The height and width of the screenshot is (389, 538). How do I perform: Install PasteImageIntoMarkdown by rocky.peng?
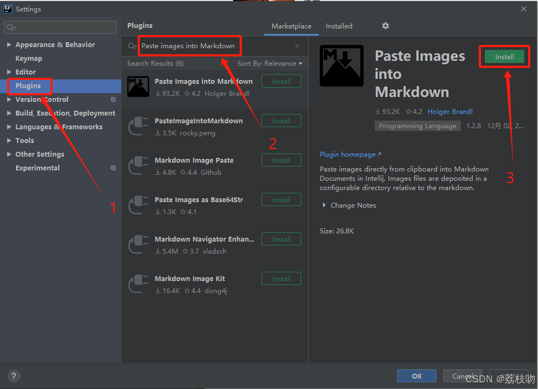coord(281,121)
